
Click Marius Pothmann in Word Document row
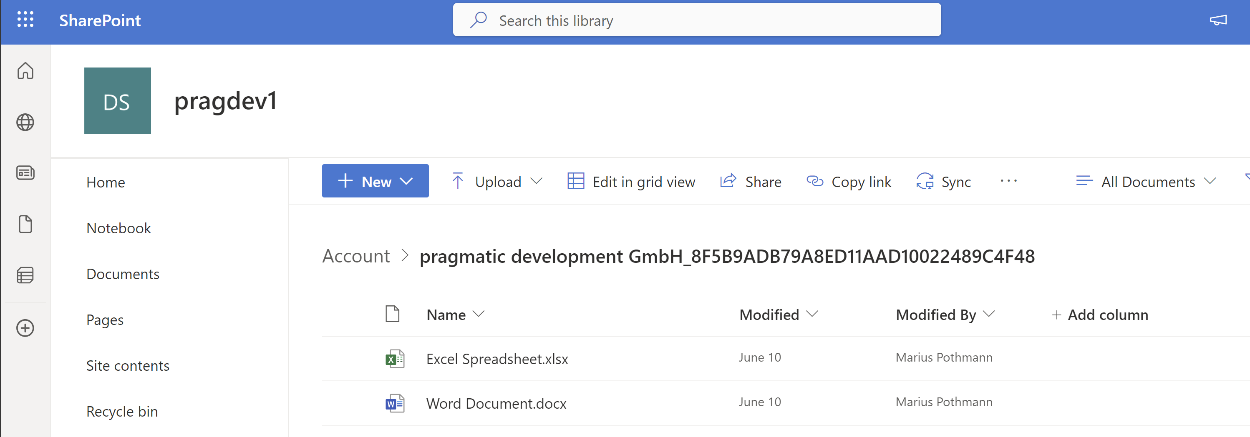[x=944, y=402]
